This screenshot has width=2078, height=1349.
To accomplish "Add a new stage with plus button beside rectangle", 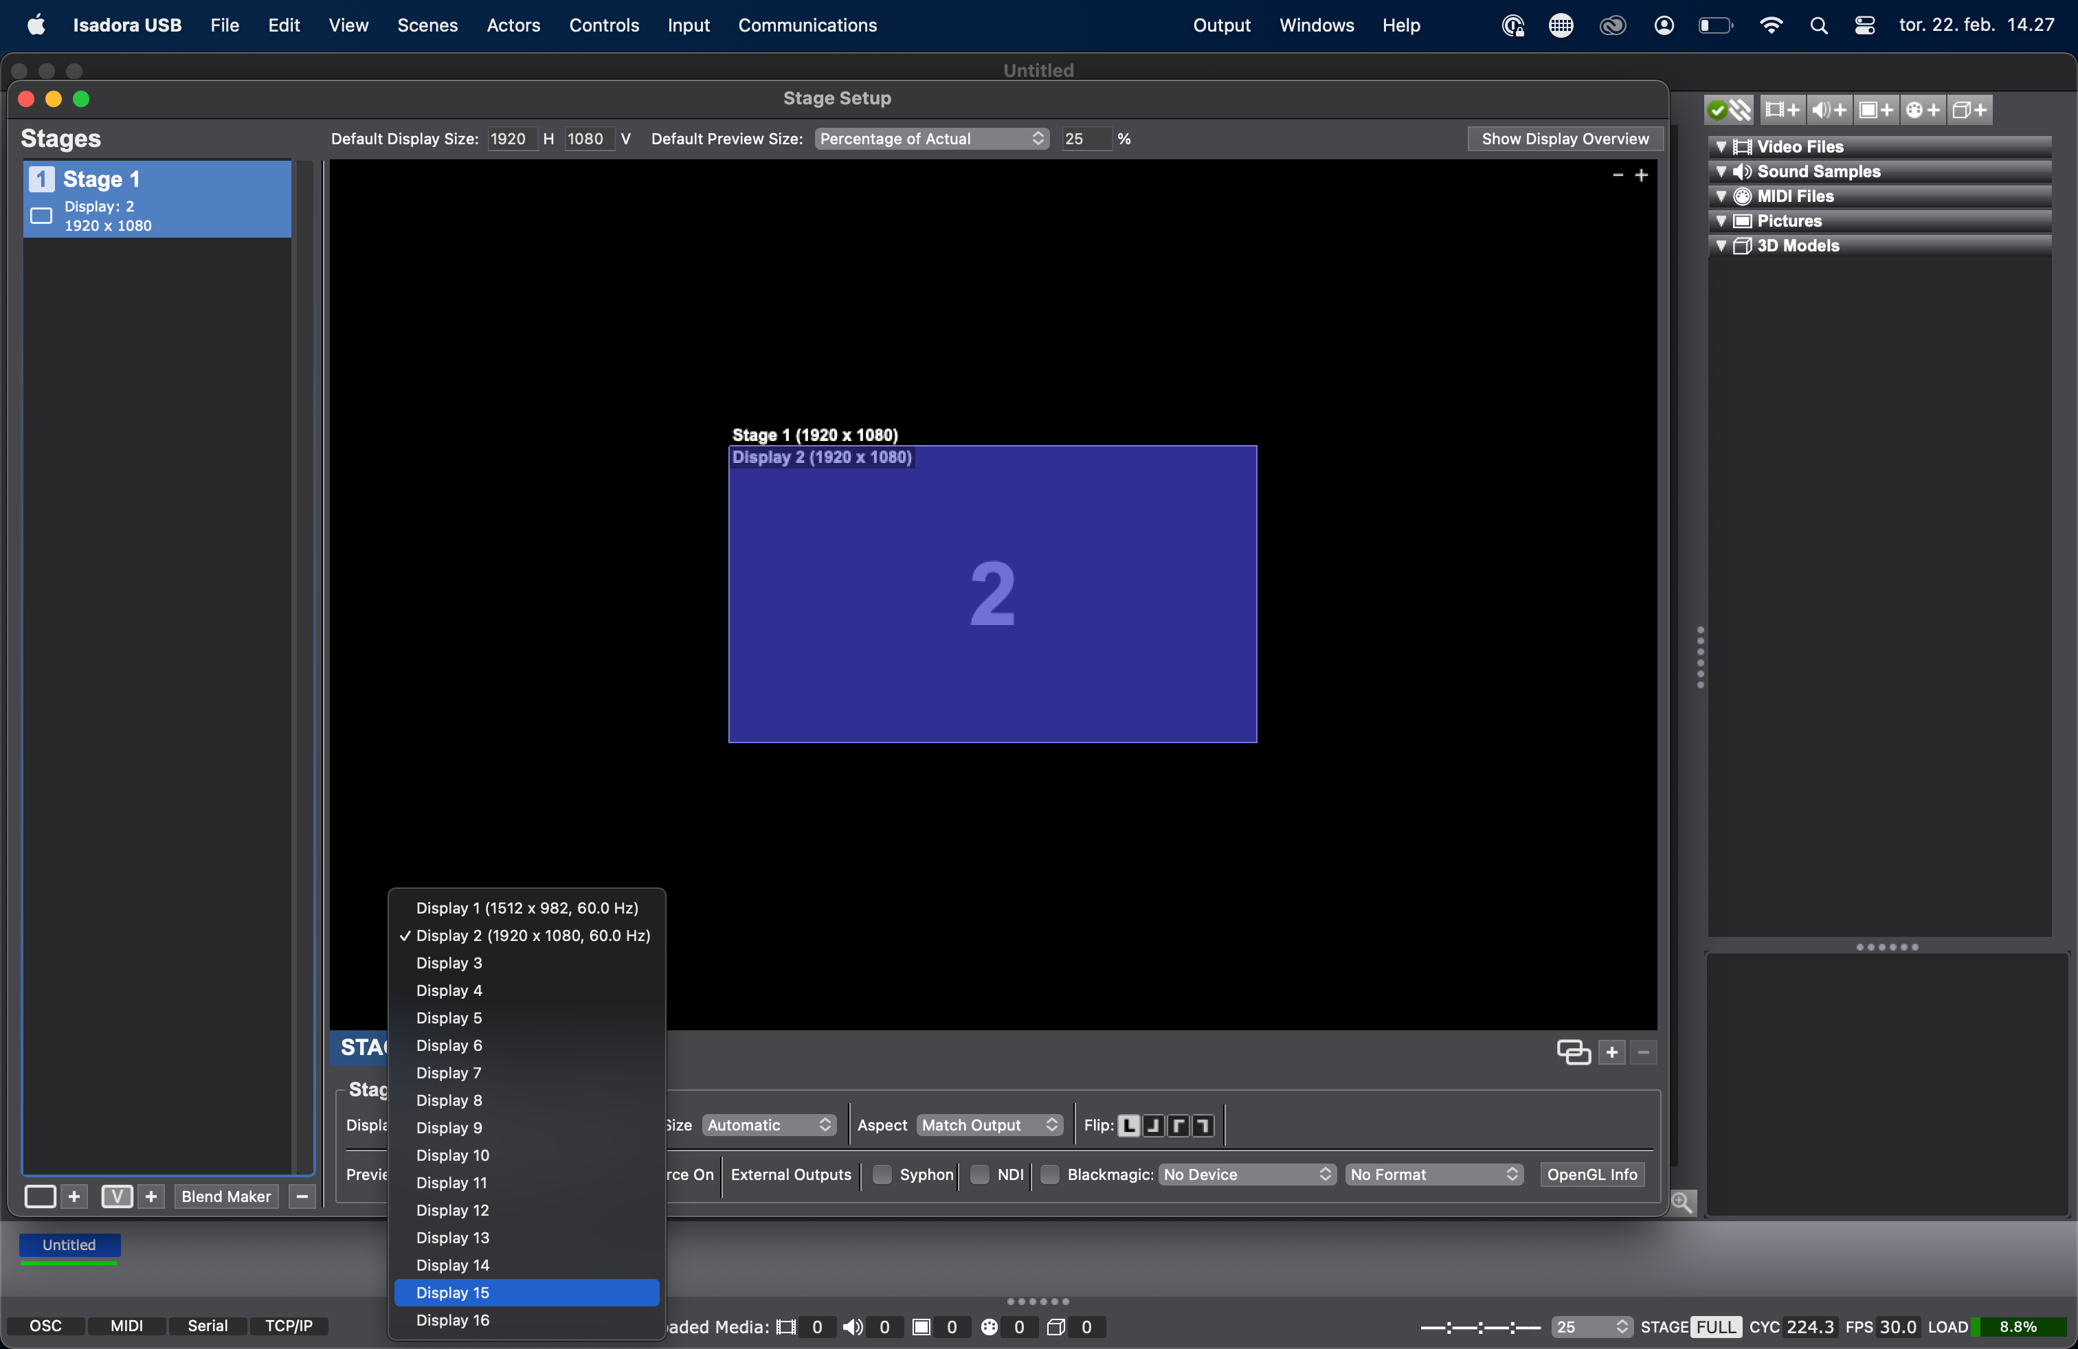I will (x=74, y=1197).
